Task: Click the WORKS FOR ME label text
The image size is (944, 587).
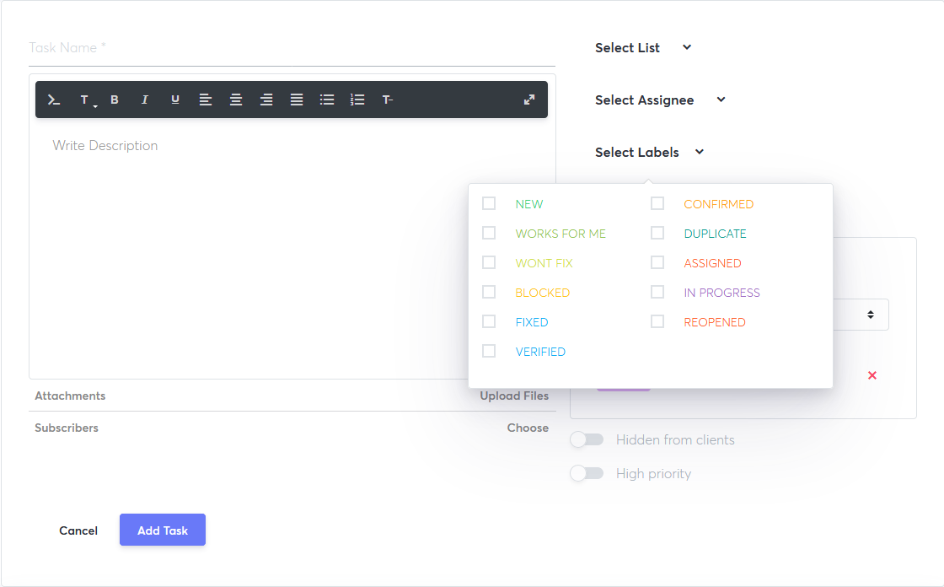Action: click(560, 234)
